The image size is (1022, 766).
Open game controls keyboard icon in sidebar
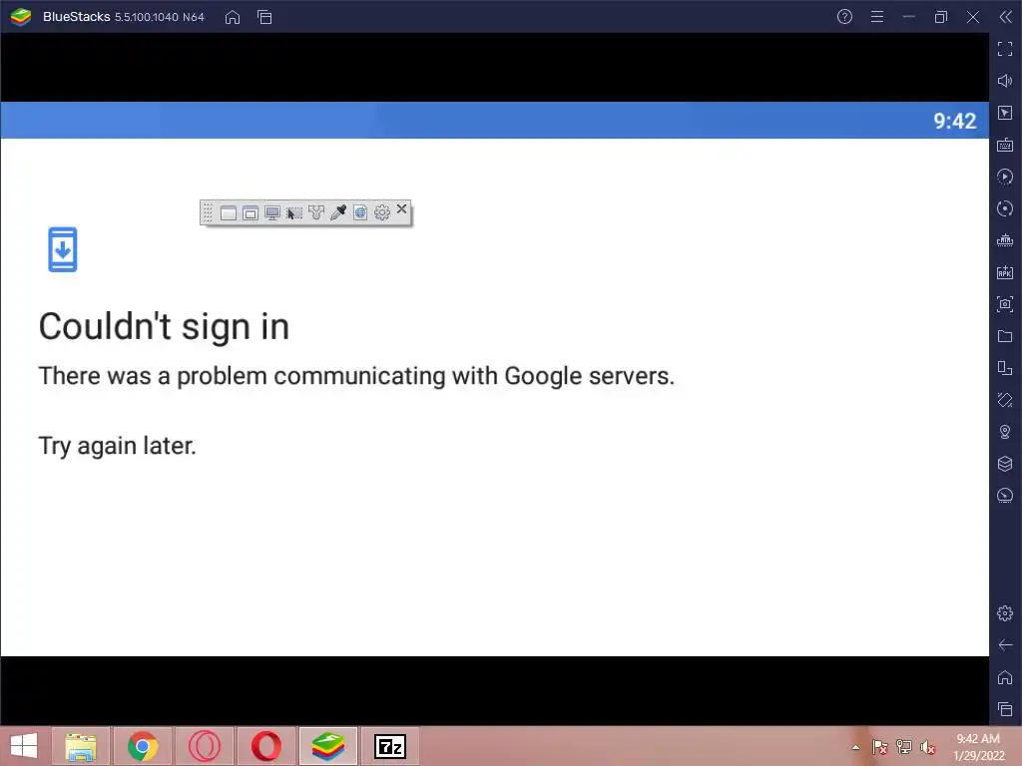(x=1005, y=145)
